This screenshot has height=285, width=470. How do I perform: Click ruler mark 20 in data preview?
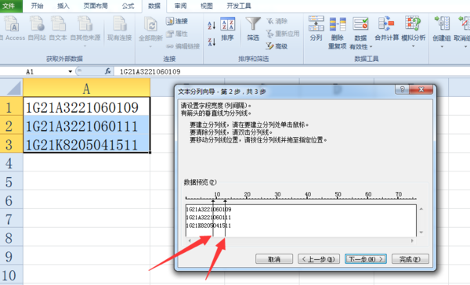pos(248,194)
